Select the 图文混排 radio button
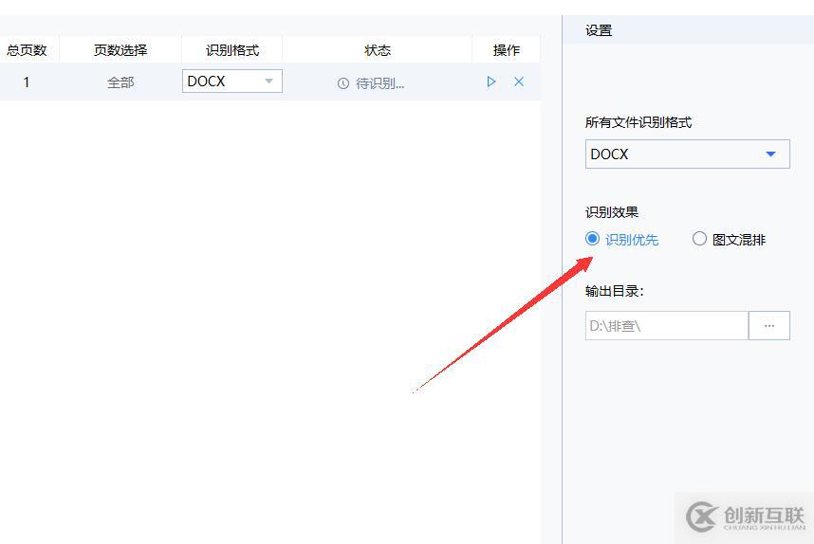The height and width of the screenshot is (544, 814). tap(699, 239)
